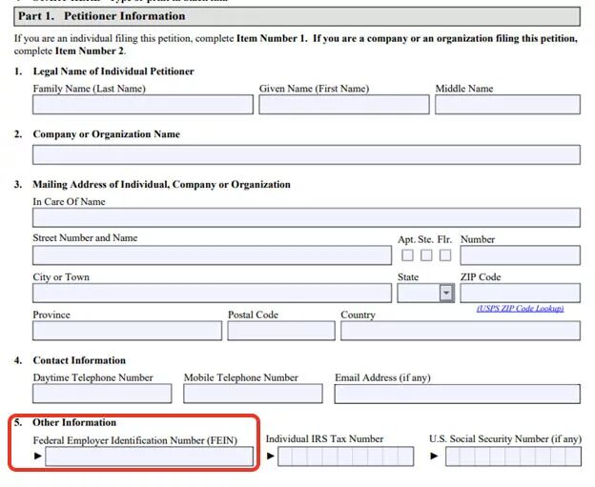Click the 'Legal Name of Individual Petitioner' label
The width and height of the screenshot is (595, 487).
click(x=113, y=71)
